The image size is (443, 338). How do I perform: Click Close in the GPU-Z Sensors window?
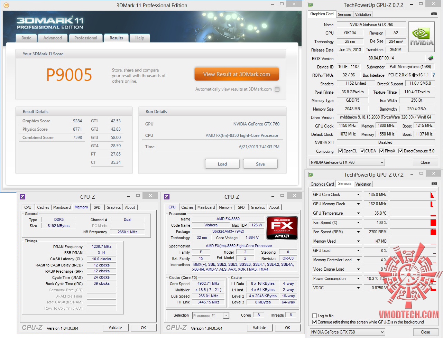click(x=425, y=332)
